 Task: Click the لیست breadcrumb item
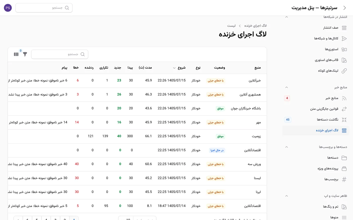tap(231, 26)
